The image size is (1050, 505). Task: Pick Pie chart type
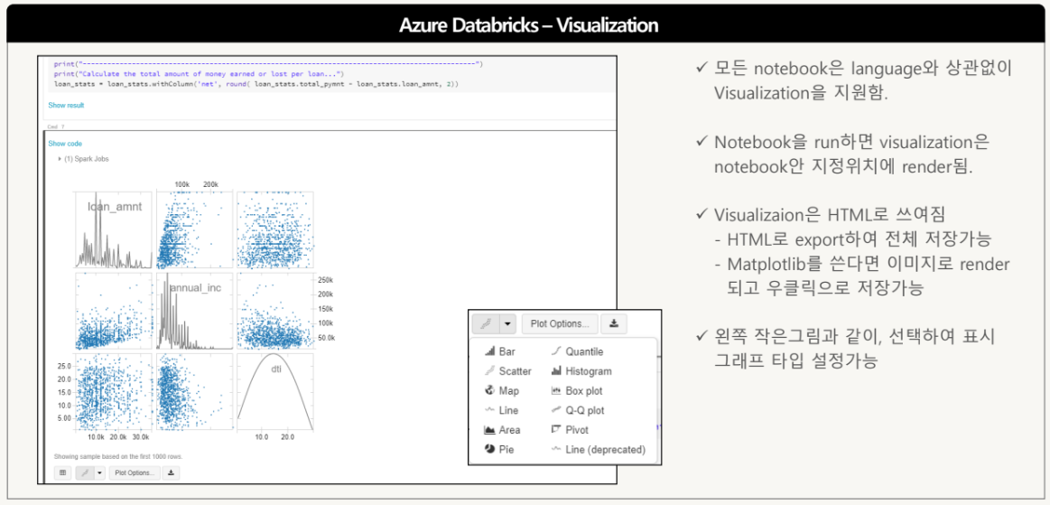[499, 449]
